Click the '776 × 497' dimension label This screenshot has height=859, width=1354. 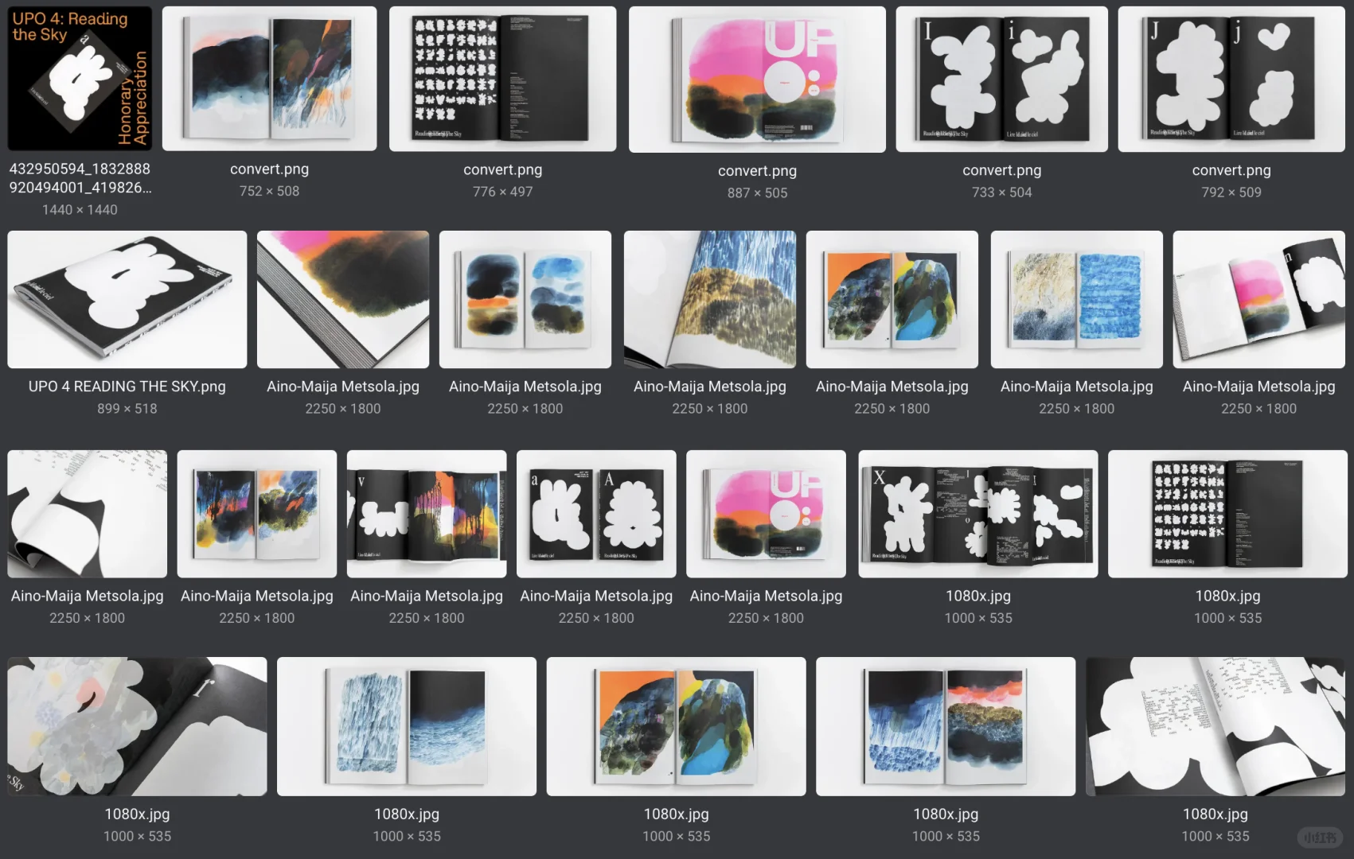click(x=502, y=192)
